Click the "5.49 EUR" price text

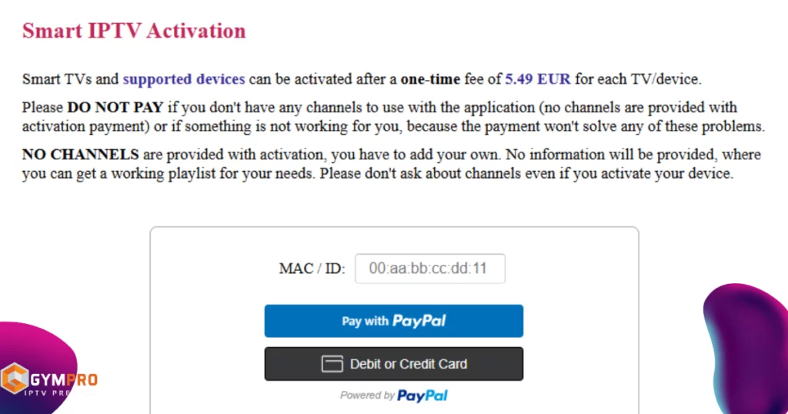pyautogui.click(x=537, y=78)
